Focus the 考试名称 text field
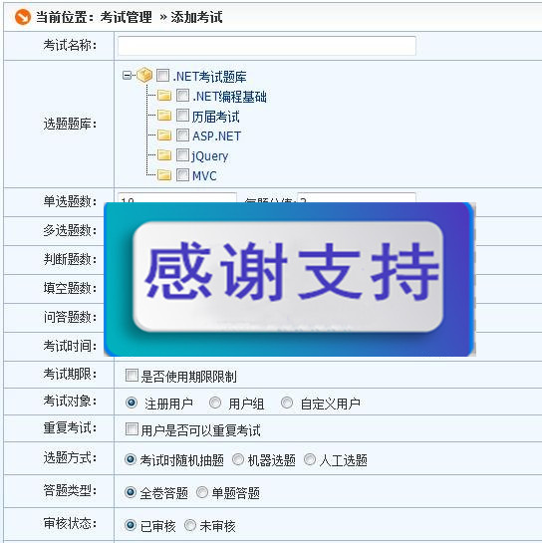 [267, 46]
